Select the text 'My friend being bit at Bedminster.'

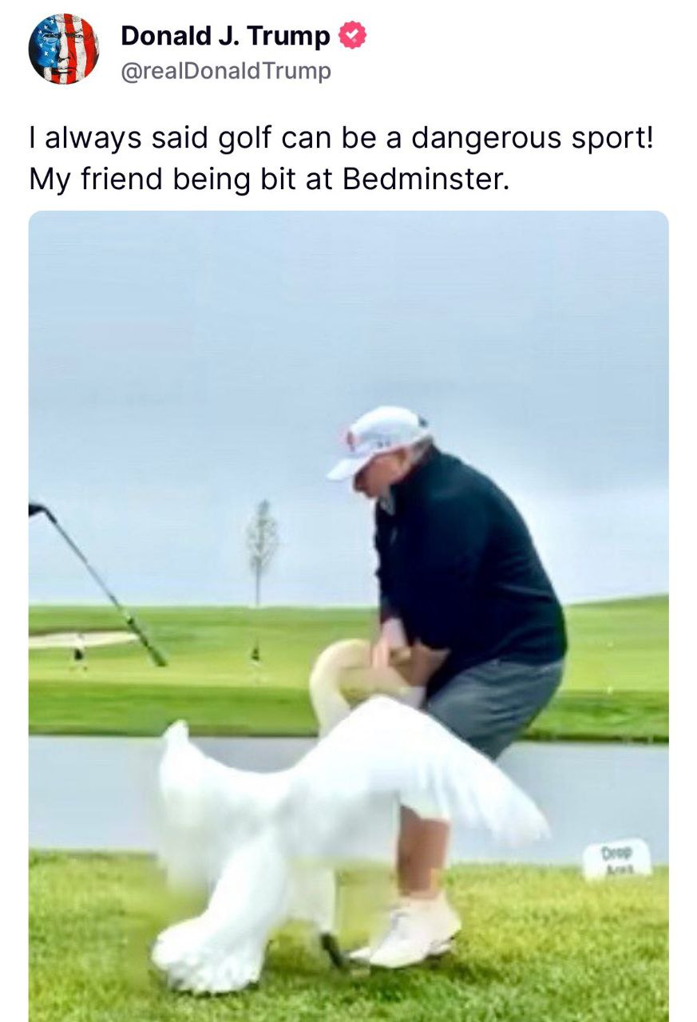[268, 178]
